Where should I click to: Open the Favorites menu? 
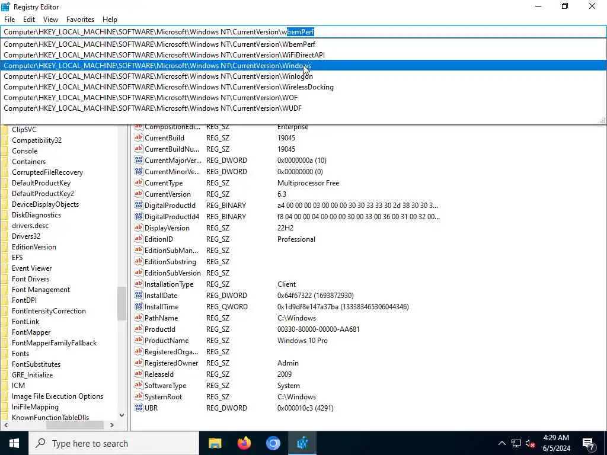(80, 20)
